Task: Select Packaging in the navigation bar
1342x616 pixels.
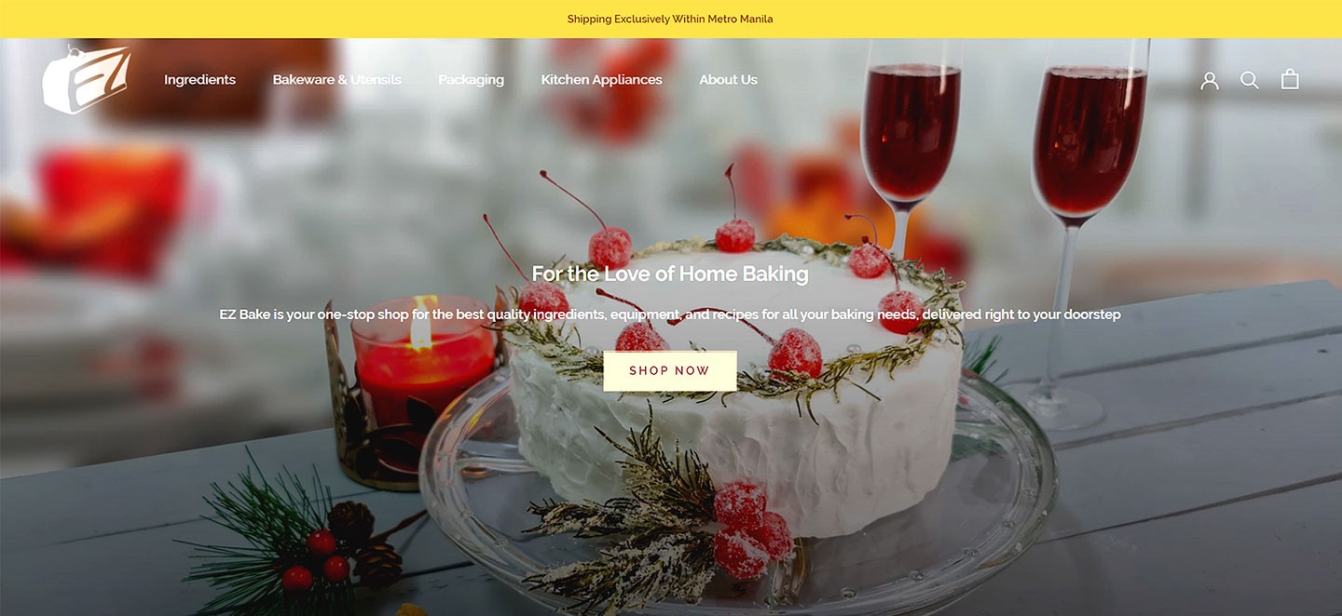Action: (471, 80)
